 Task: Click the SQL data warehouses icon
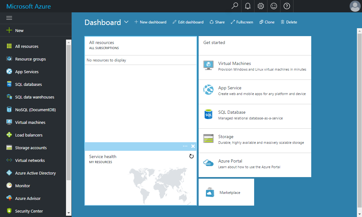(x=9, y=97)
